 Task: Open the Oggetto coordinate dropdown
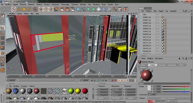click(103, 98)
